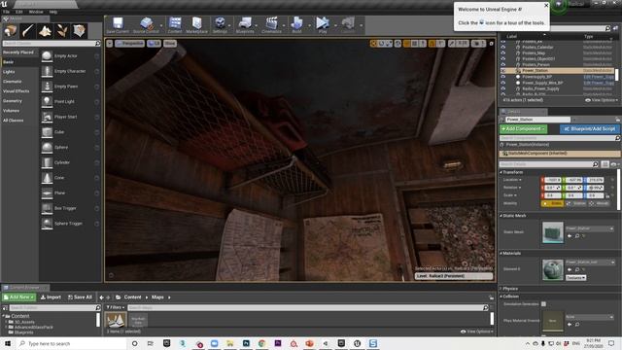Click the green Add Component button

[x=523, y=129]
